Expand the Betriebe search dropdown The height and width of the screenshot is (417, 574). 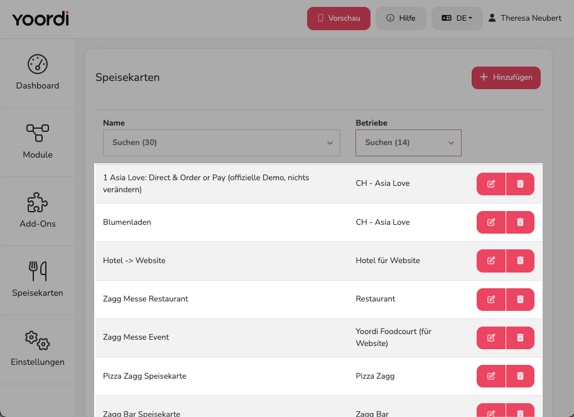coord(408,143)
